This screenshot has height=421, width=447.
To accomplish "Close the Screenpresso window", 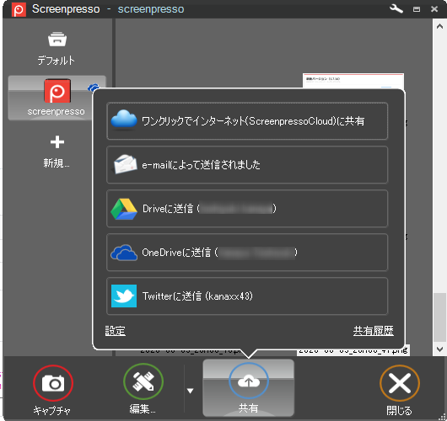I will pyautogui.click(x=434, y=9).
